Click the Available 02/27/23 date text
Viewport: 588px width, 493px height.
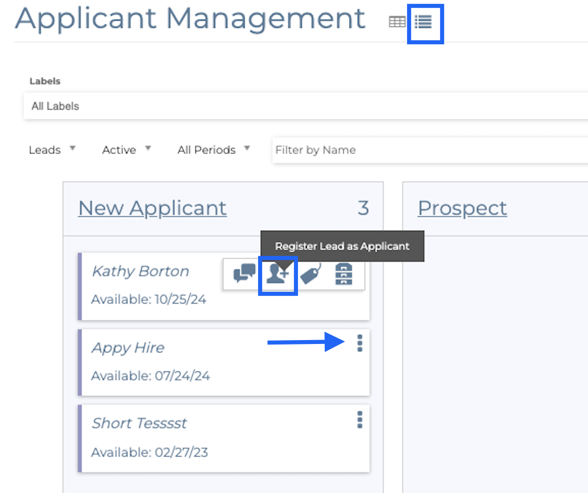pyautogui.click(x=150, y=452)
